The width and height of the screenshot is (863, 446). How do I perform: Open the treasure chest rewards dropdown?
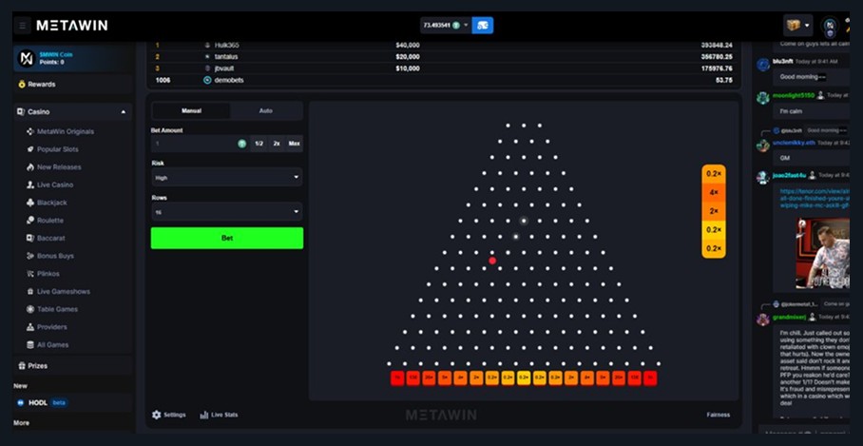[x=797, y=26]
